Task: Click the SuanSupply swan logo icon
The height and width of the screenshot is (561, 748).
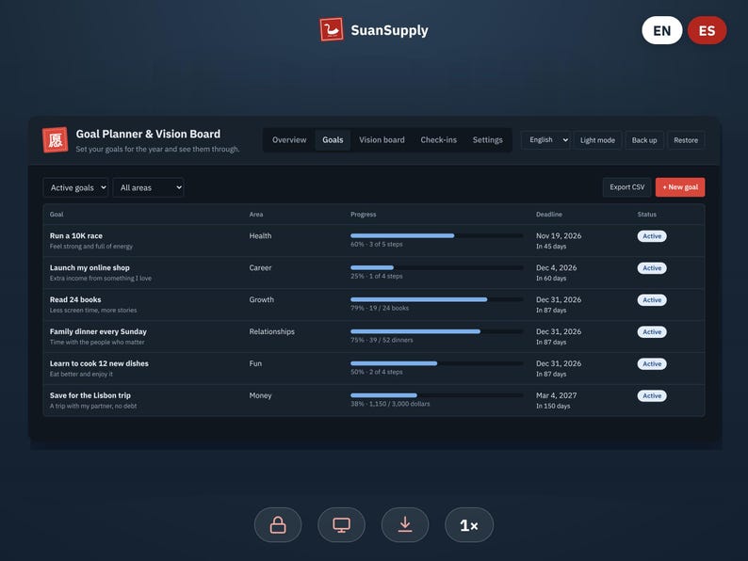Action: tap(332, 30)
